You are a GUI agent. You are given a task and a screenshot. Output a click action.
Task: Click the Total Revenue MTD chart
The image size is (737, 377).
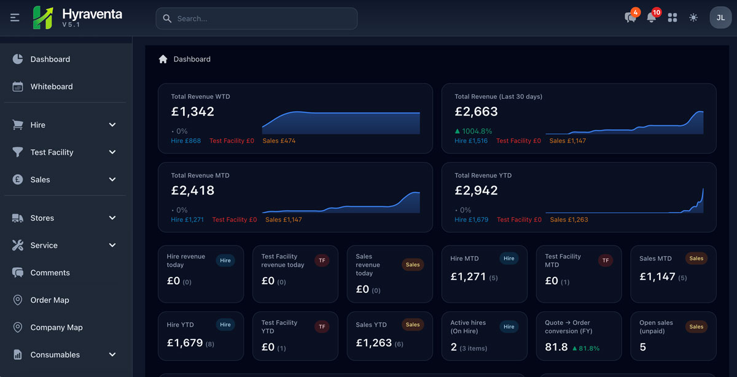point(341,202)
